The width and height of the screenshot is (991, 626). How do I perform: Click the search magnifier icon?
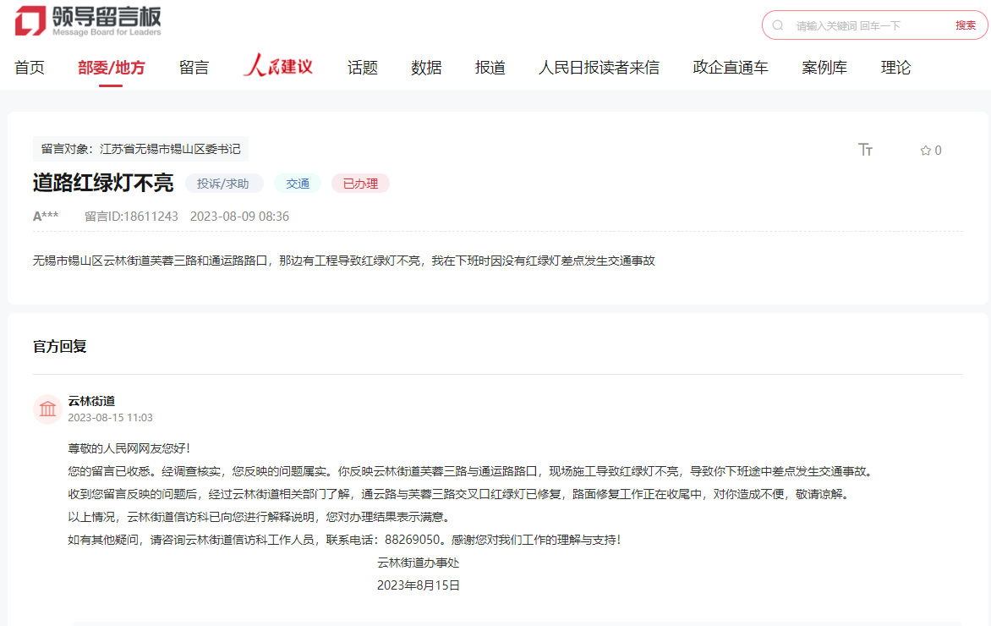[778, 25]
